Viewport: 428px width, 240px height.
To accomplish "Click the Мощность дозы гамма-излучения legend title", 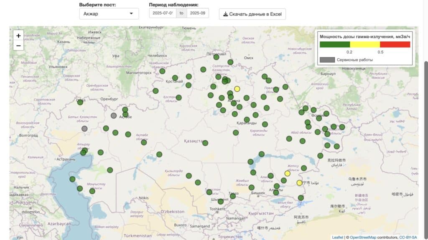I will [364, 37].
